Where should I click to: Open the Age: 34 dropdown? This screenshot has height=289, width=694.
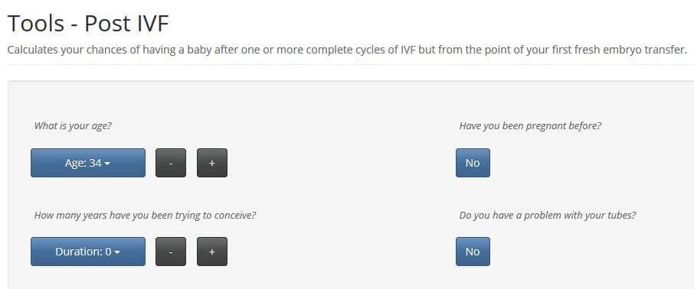tap(87, 163)
